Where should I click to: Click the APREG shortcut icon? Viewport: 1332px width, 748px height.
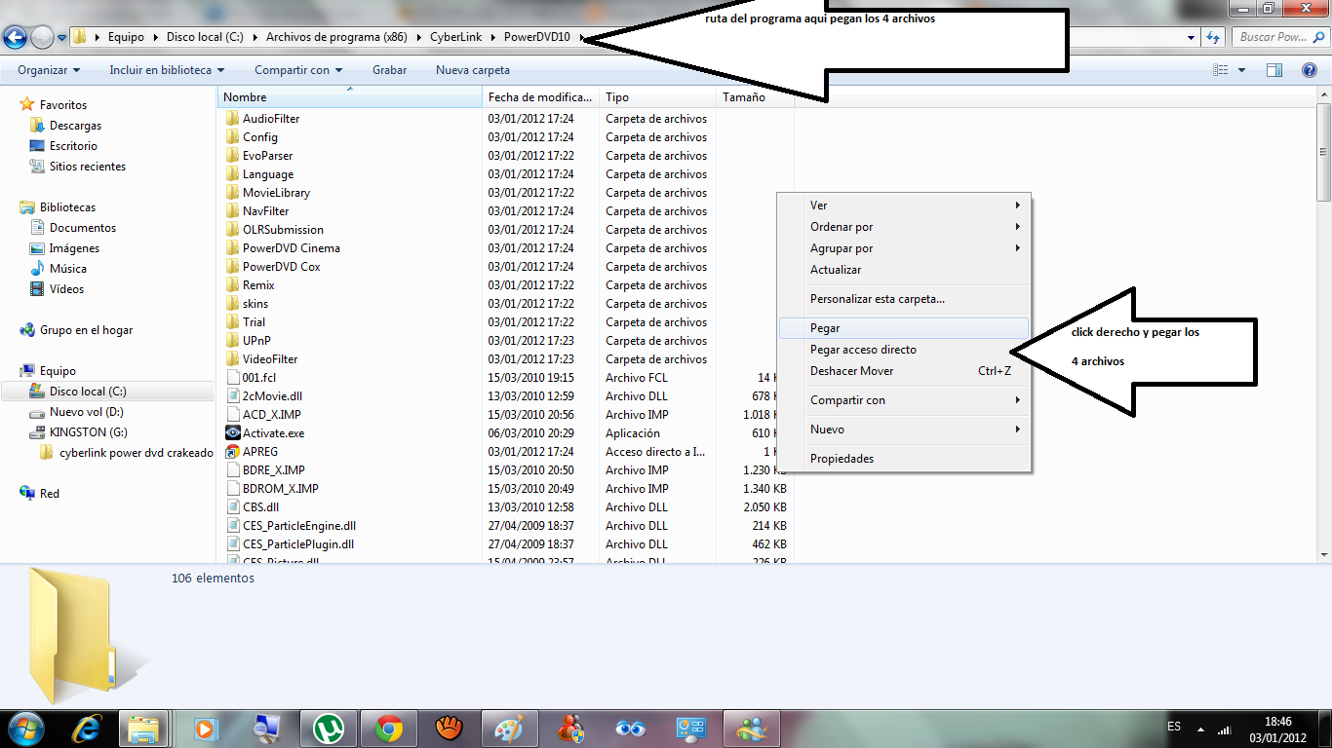232,452
